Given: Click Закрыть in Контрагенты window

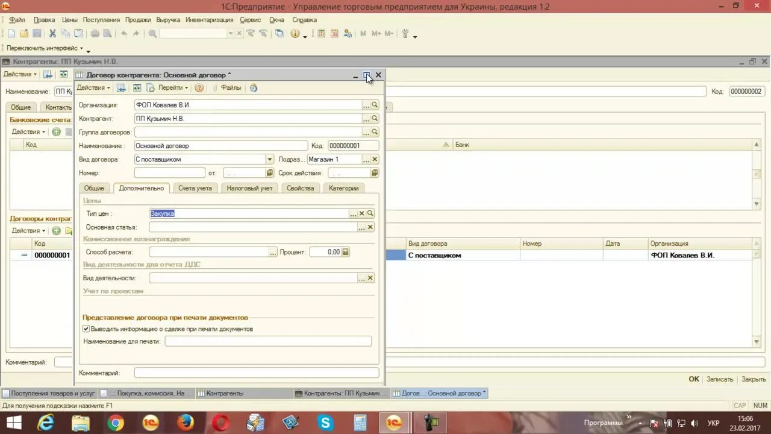Looking at the screenshot, I should [x=754, y=379].
